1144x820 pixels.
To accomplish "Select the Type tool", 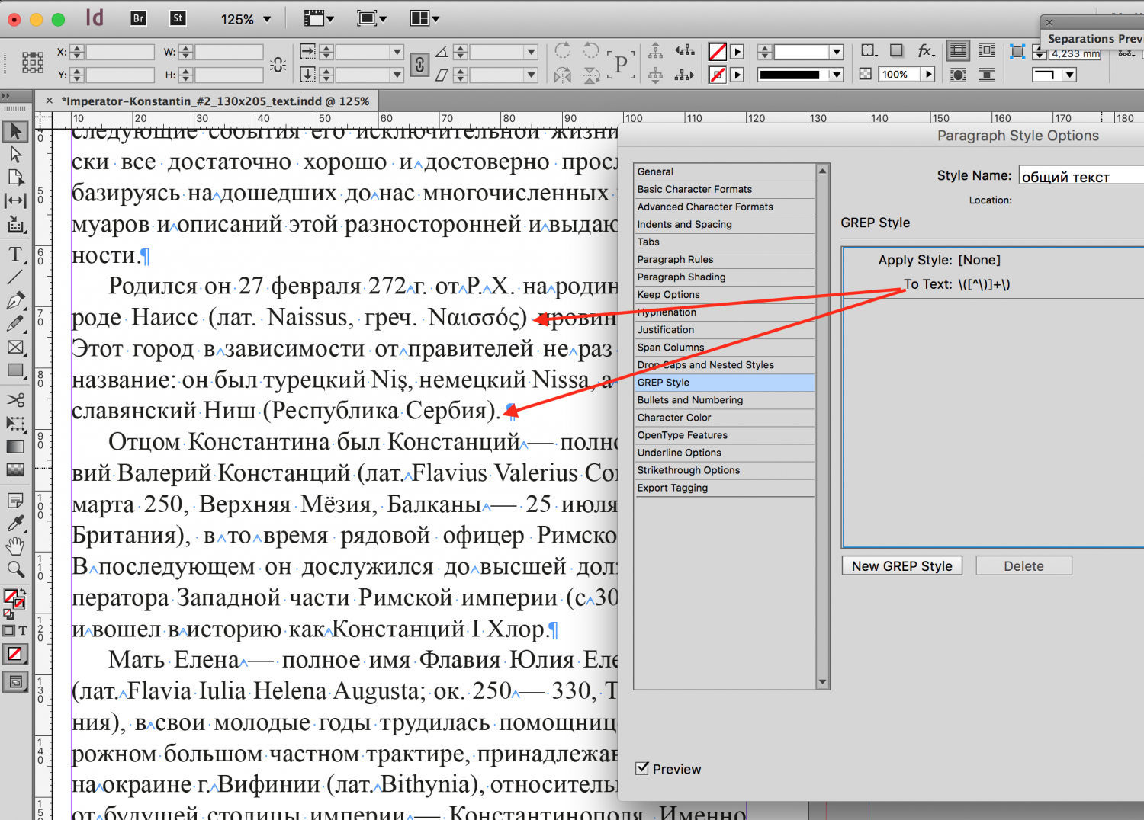I will 15,255.
